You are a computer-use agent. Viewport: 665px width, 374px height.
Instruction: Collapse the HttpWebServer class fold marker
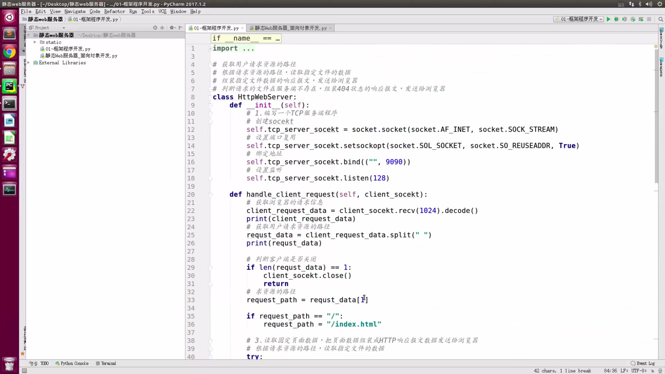[210, 97]
